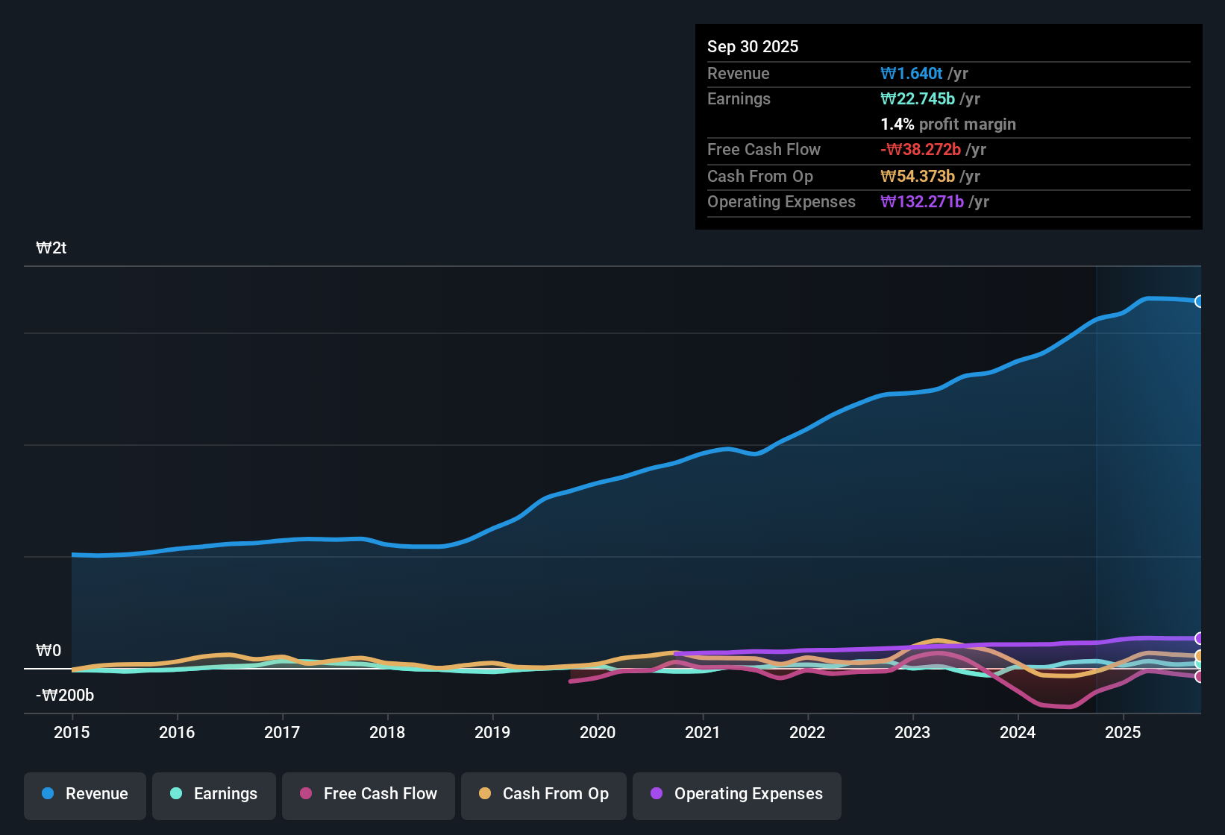Click the blue Revenue legend dot
The image size is (1225, 835).
tap(48, 794)
